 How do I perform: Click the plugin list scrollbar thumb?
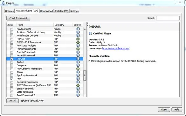(85, 75)
